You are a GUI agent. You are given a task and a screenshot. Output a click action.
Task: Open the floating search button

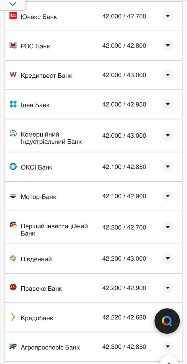point(167,321)
